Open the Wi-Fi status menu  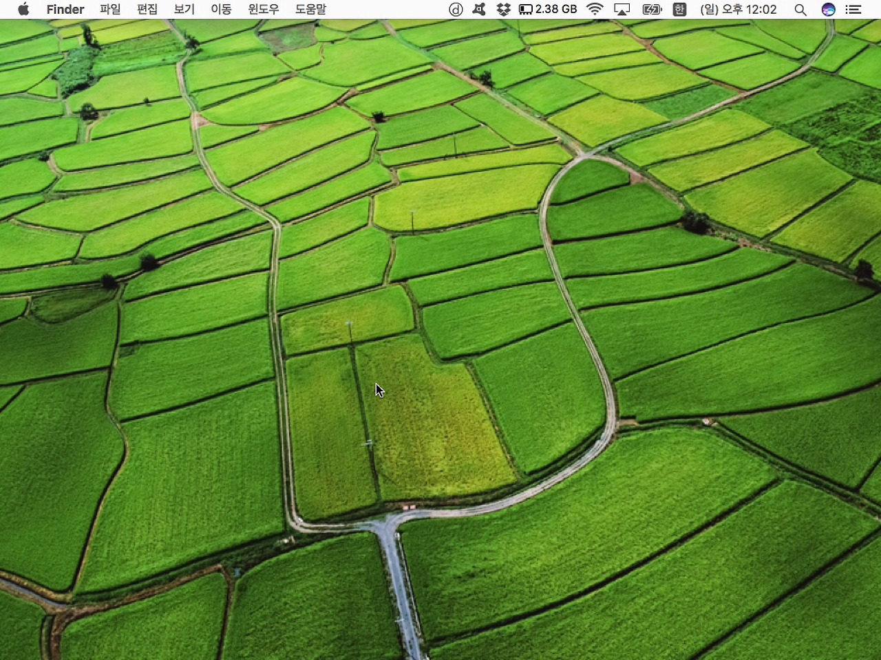click(595, 9)
